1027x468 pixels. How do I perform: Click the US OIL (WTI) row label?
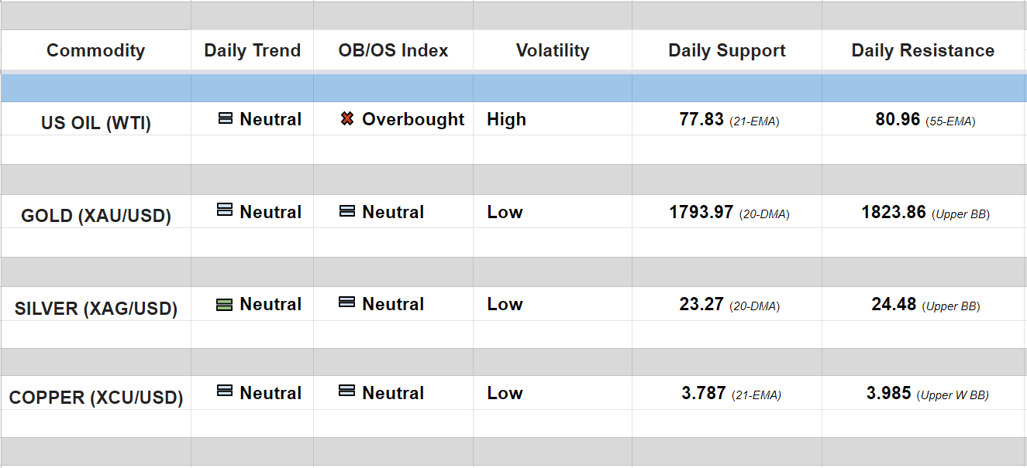click(x=95, y=123)
